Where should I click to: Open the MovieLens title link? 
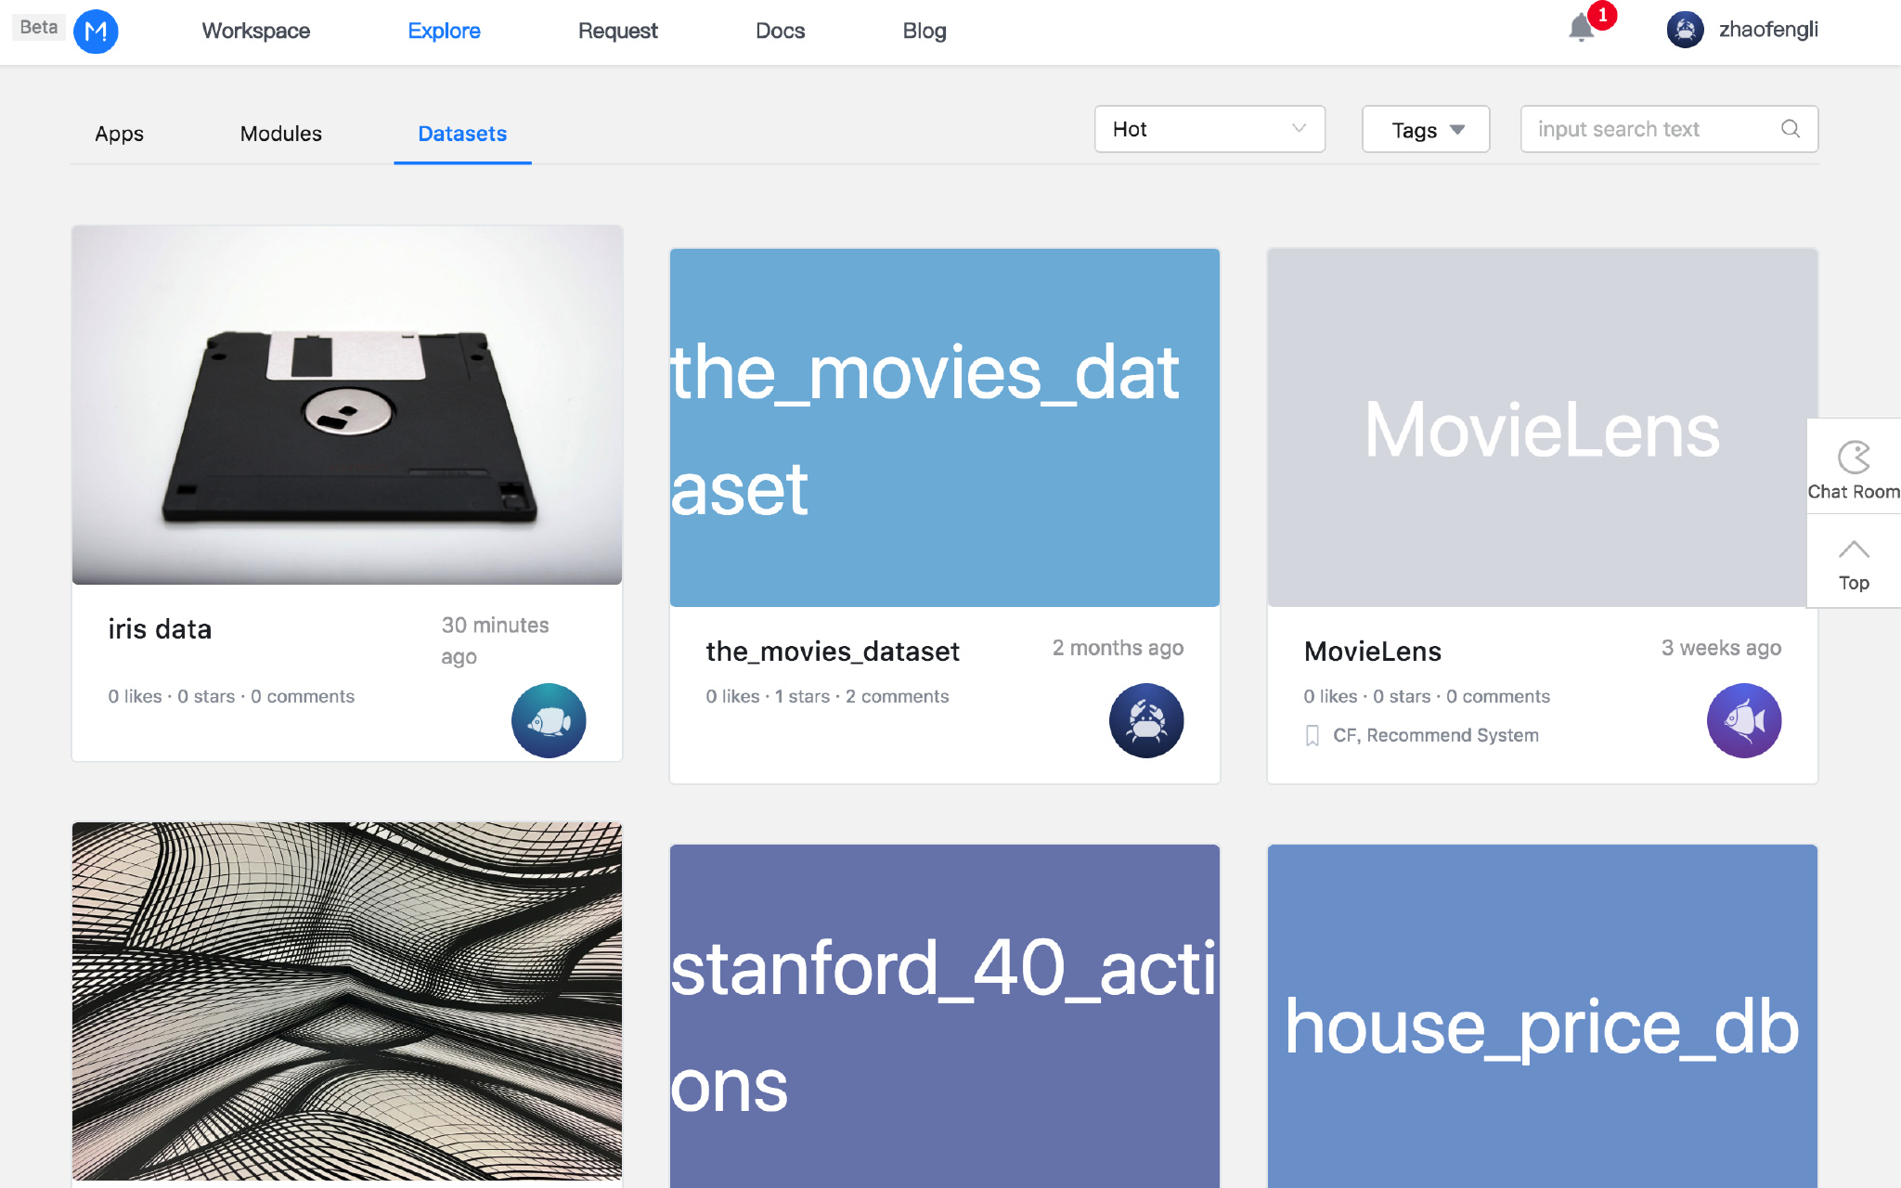pyautogui.click(x=1373, y=652)
